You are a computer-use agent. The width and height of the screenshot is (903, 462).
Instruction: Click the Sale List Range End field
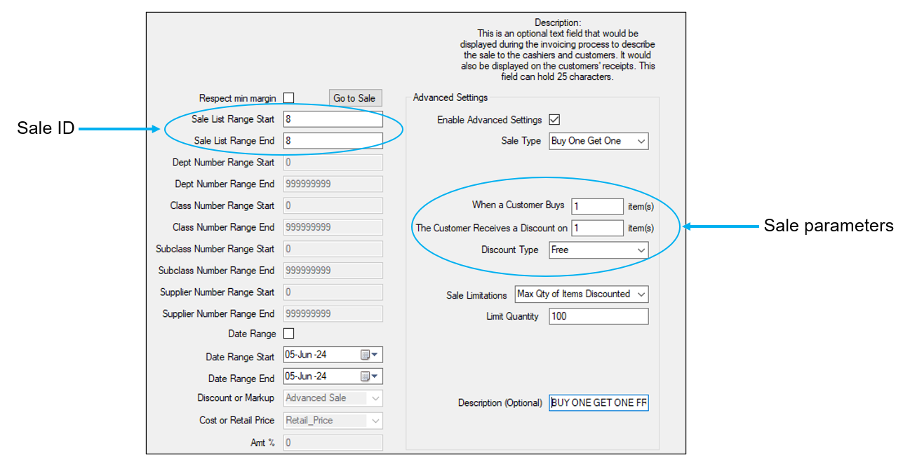[333, 141]
